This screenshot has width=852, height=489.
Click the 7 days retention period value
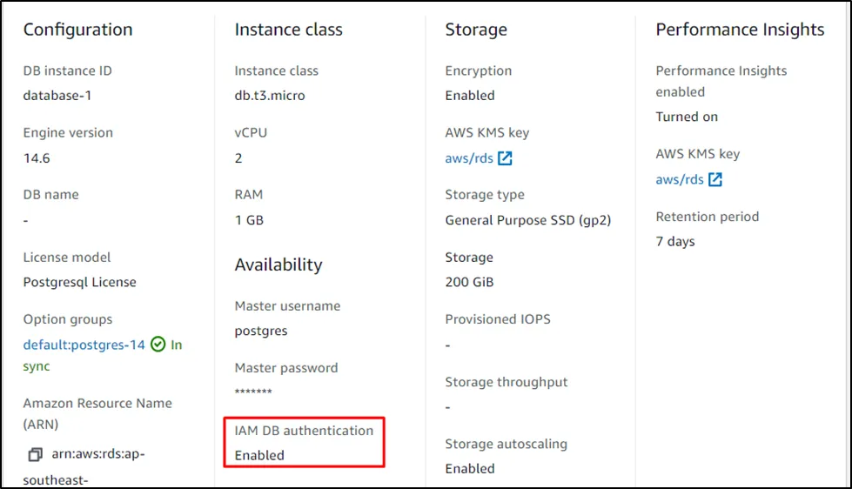tap(675, 241)
